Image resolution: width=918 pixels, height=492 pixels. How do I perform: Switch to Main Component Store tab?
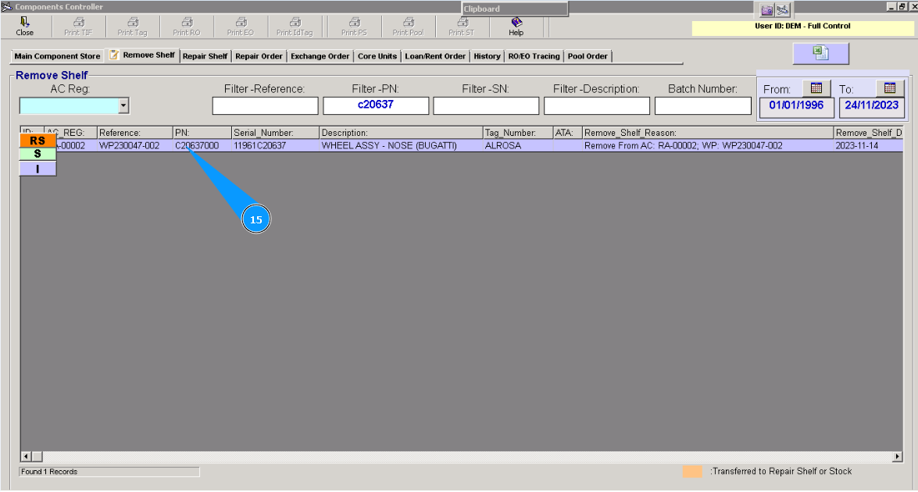(57, 56)
